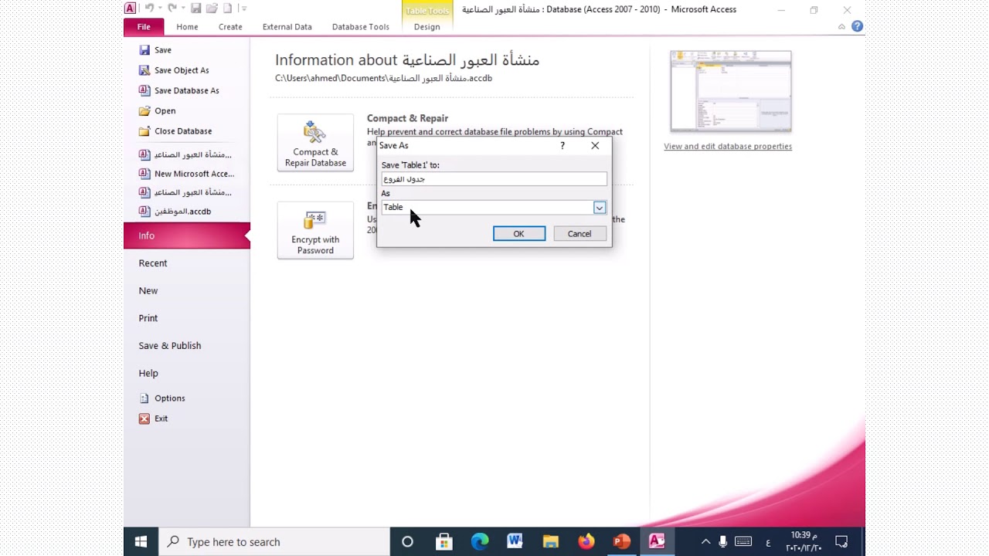Switch to PowerPoint on the taskbar
Image resolution: width=989 pixels, height=556 pixels.
pos(622,542)
